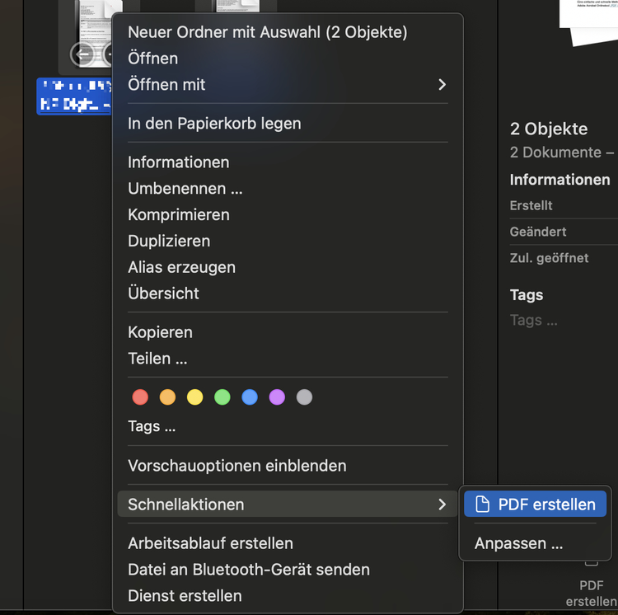Apply the orange tag color
618x615 pixels.
[167, 397]
